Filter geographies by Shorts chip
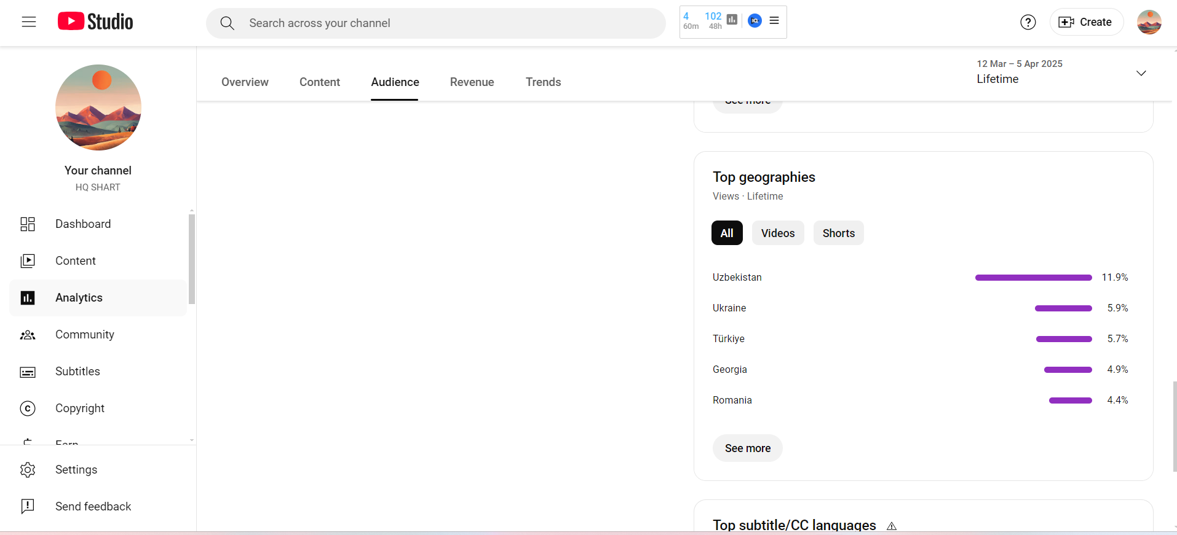This screenshot has height=535, width=1177. tap(838, 233)
